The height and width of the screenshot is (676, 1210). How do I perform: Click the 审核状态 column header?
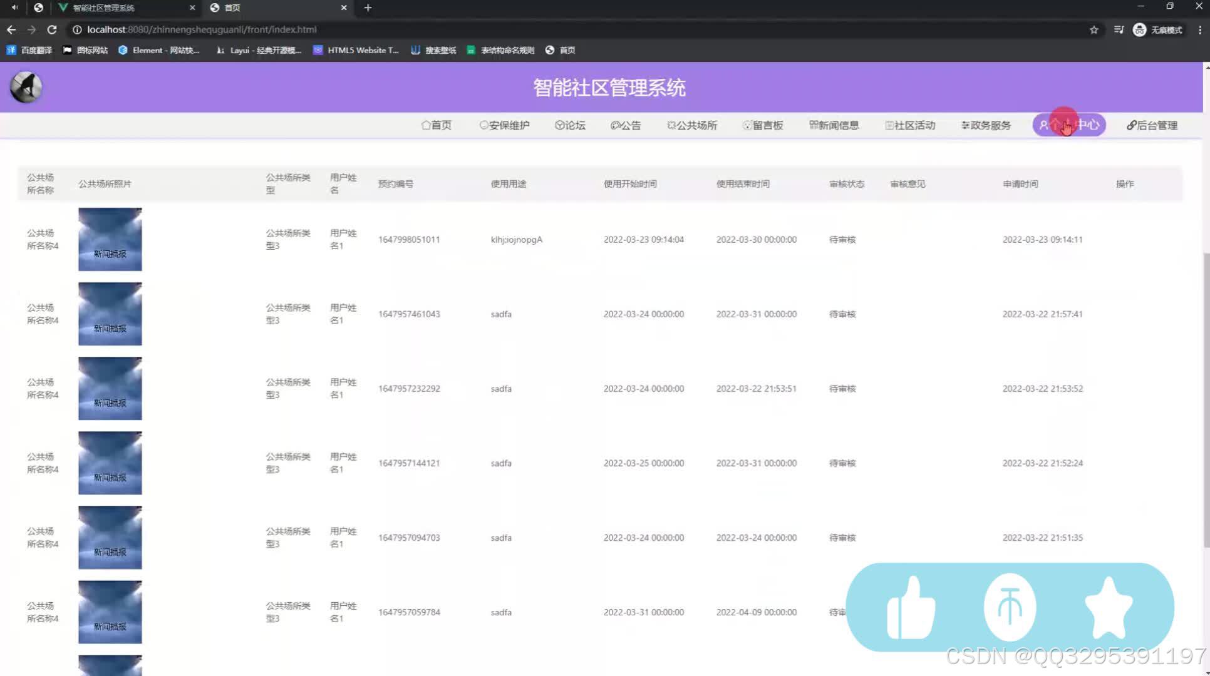tap(847, 184)
